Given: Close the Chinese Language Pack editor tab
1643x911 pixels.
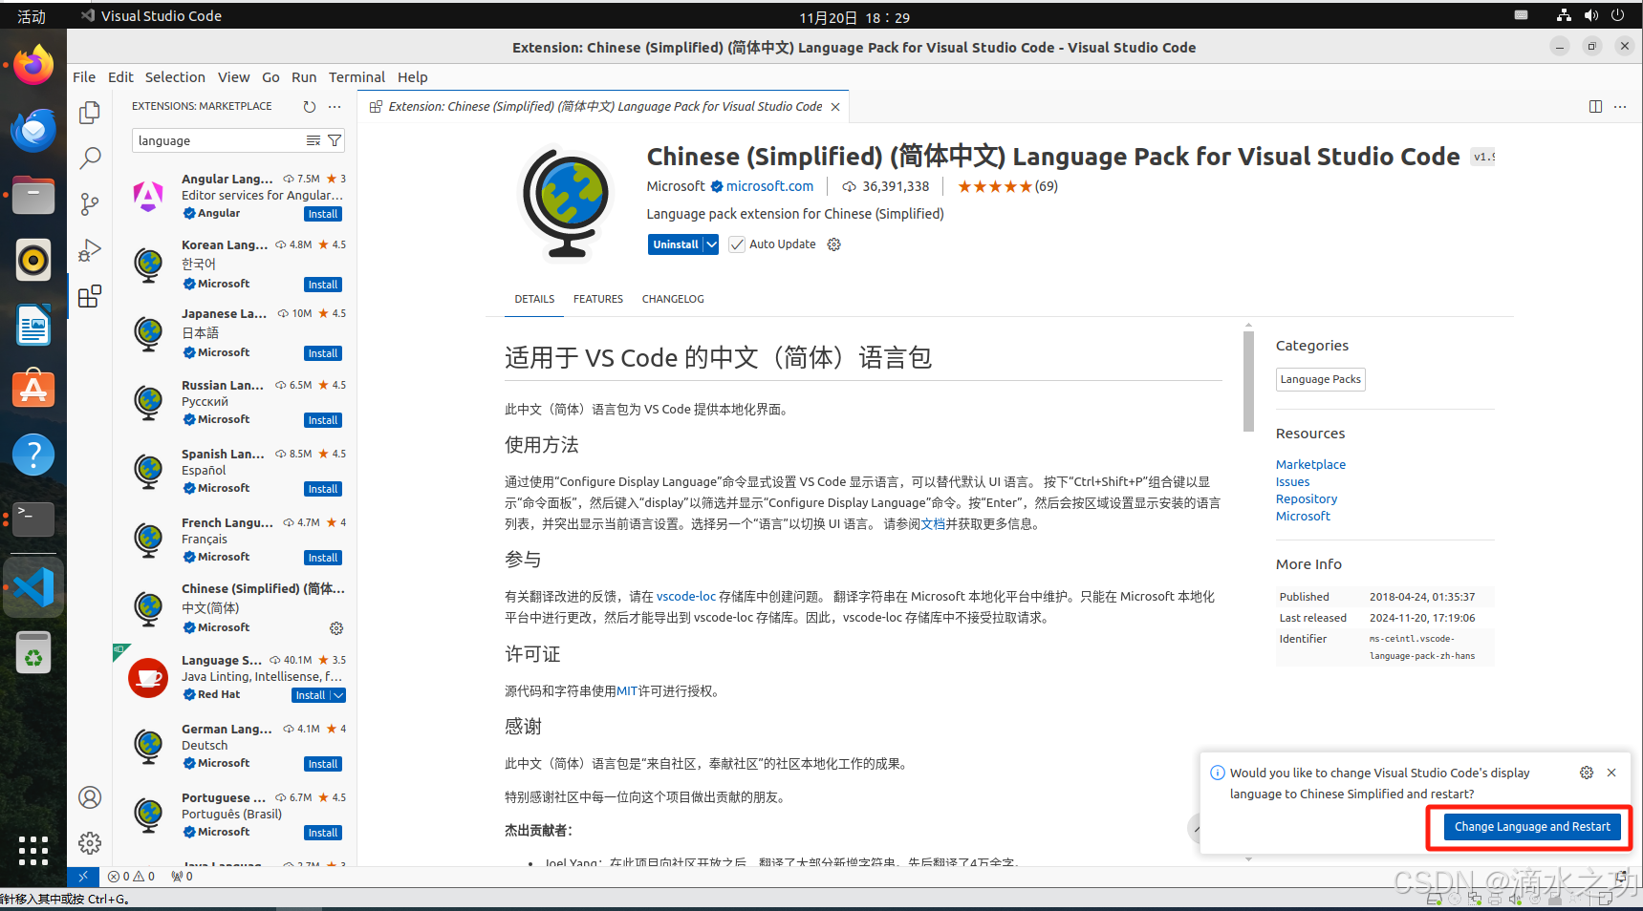Looking at the screenshot, I should pos(835,107).
